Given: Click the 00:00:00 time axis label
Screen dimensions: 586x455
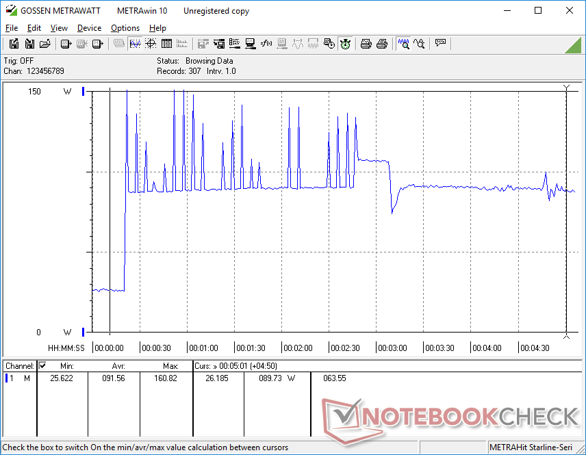Looking at the screenshot, I should click(109, 348).
